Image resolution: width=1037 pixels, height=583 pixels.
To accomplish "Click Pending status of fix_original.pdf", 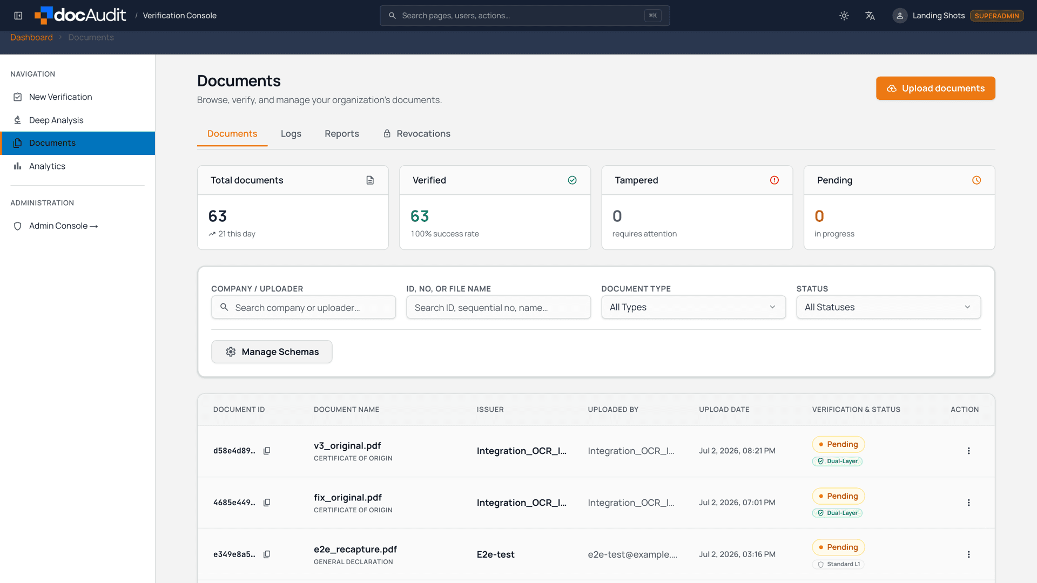I will pyautogui.click(x=838, y=496).
